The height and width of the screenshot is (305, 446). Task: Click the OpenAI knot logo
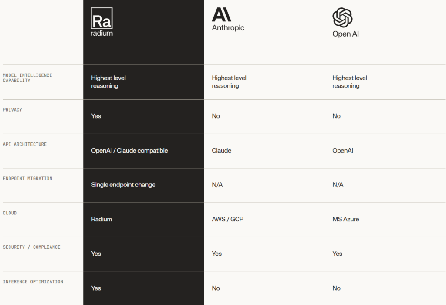click(342, 17)
